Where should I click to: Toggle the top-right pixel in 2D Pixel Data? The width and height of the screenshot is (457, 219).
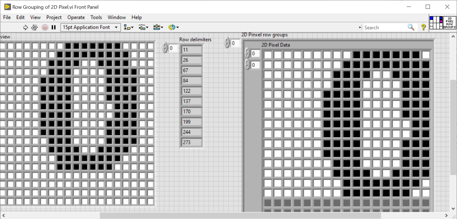426,55
